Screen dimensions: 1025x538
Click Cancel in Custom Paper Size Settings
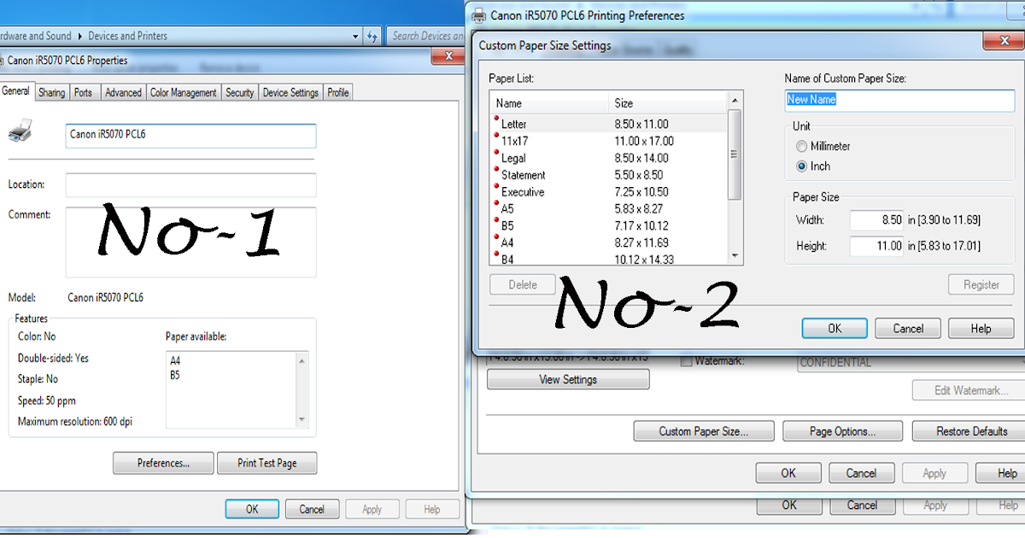[x=908, y=328]
